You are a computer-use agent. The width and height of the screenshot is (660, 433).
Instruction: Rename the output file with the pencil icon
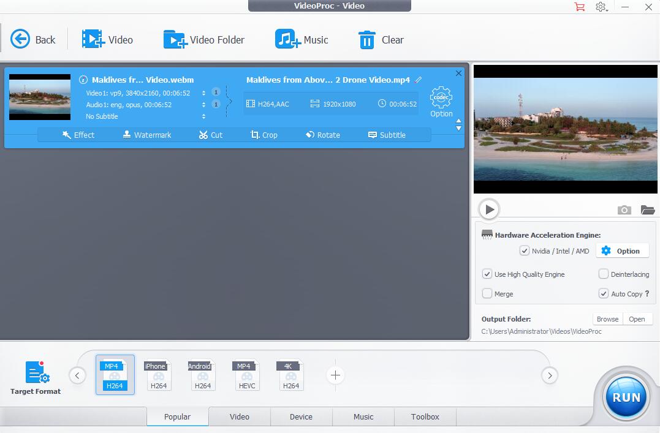tap(419, 80)
